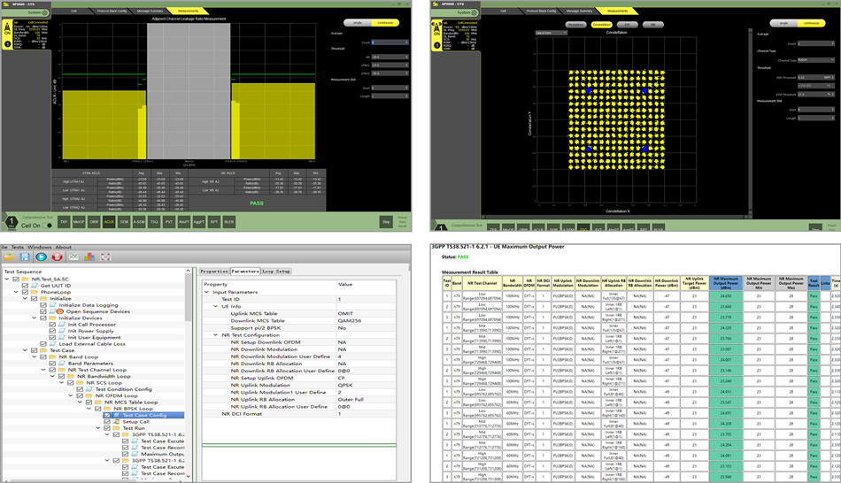Toggle the Cell On switch
The image size is (841, 483).
point(48,226)
